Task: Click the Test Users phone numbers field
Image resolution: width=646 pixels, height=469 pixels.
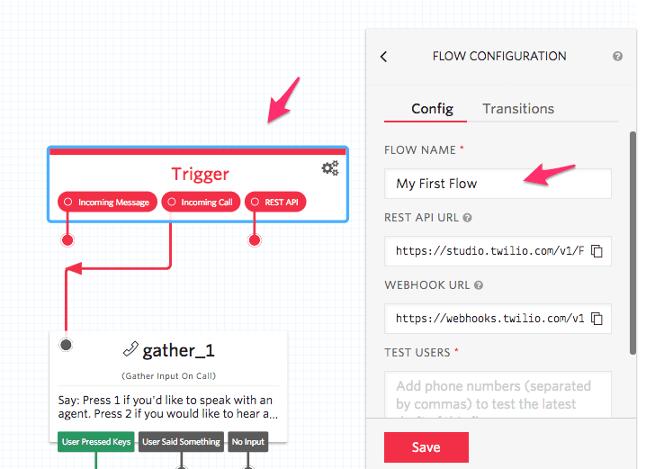Action: point(498,394)
